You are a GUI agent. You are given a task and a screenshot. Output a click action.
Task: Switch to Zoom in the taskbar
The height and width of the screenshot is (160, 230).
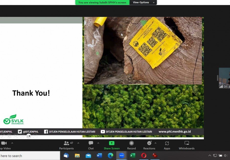pos(121,155)
